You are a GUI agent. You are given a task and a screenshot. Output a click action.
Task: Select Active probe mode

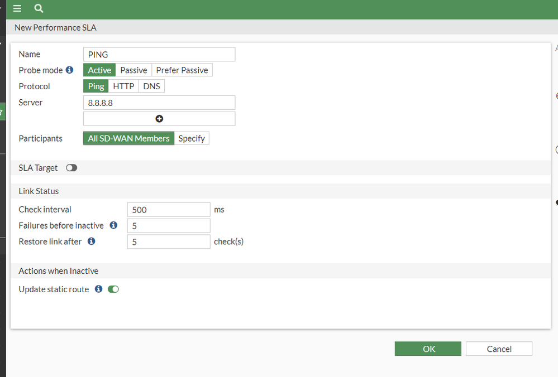point(99,70)
